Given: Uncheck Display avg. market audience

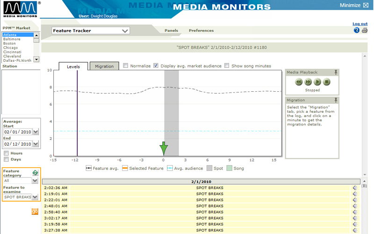Looking at the screenshot, I should (156, 66).
